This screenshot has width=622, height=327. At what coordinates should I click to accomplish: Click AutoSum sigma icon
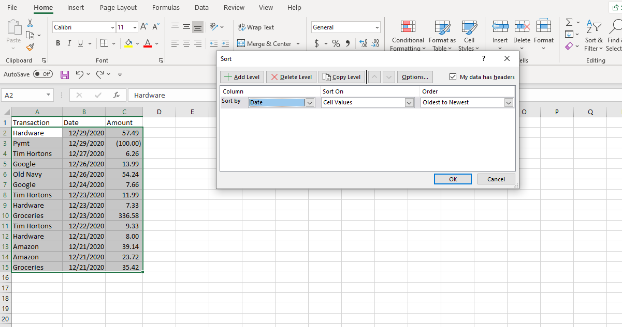tap(569, 23)
